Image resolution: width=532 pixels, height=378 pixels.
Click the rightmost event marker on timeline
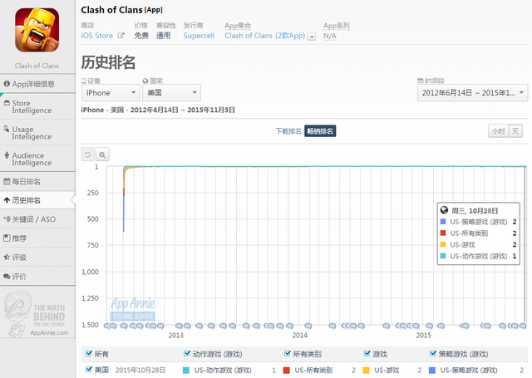click(x=523, y=326)
